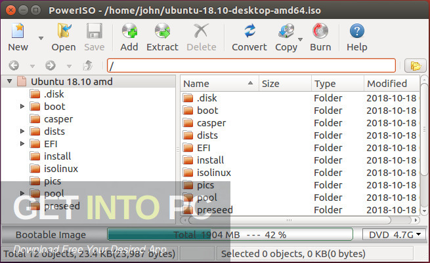Sort the list by Name column header
Image resolution: width=430 pixels, height=263 pixels.
(x=219, y=83)
